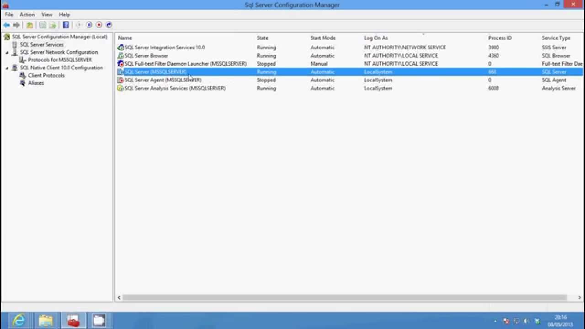Click the network tray icon
This screenshot has width=585, height=329.
point(516,321)
